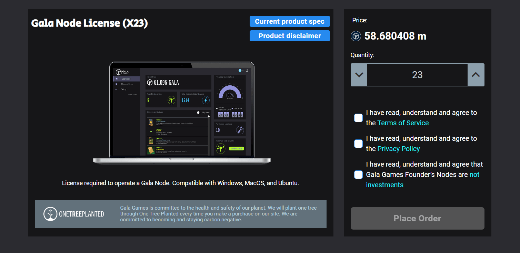Open the Product disclaimer button
This screenshot has width=520, height=253.
click(290, 36)
